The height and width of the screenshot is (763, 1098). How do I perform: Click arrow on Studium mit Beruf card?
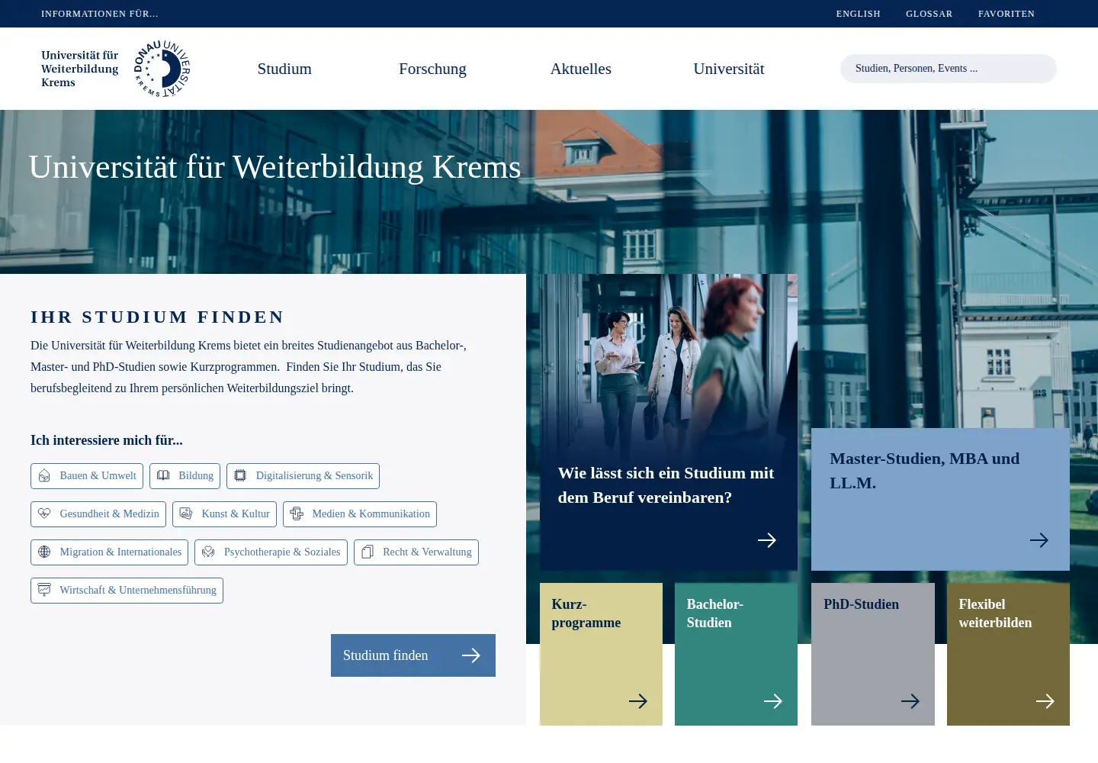[767, 540]
